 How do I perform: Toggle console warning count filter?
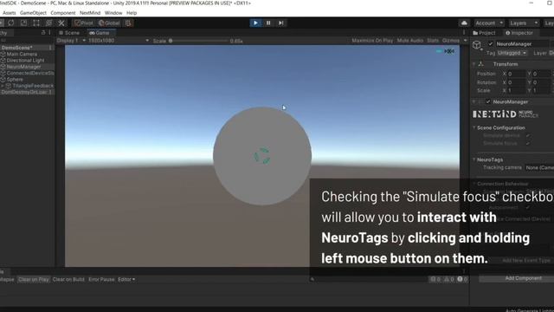448,279
